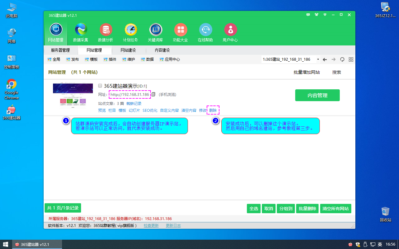The image size is (399, 249).
Task: Tick the 365建站器演示 site checkbox
Action: 100,86
